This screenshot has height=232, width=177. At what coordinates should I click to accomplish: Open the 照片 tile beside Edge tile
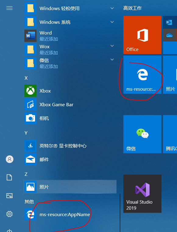point(170,74)
